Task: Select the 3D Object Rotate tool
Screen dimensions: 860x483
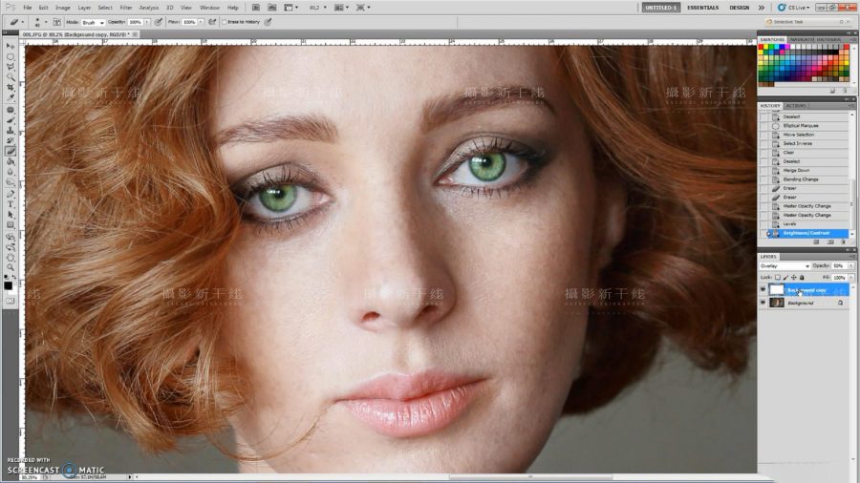Action: pos(11,237)
